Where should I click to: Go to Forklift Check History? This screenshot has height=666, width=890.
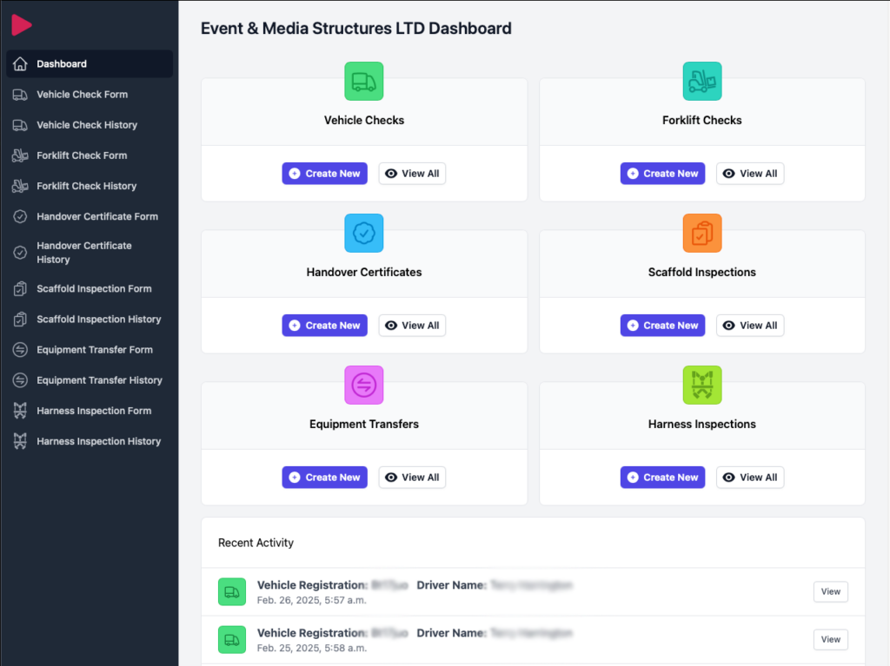[x=86, y=186]
